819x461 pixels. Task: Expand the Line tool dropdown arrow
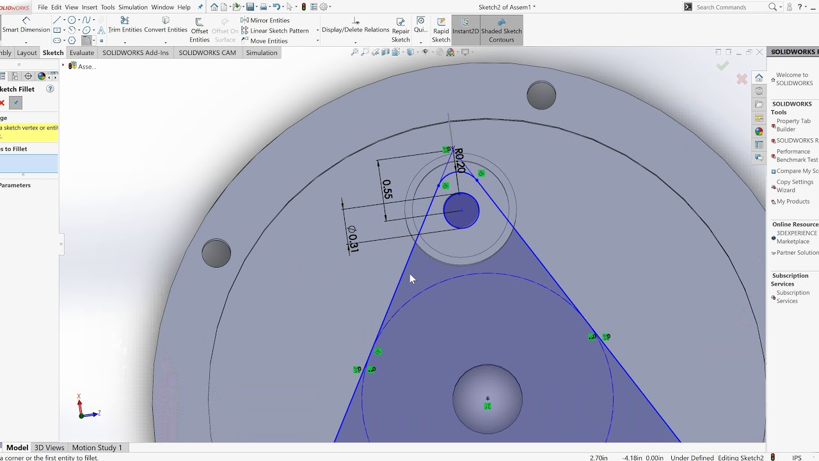click(64, 20)
